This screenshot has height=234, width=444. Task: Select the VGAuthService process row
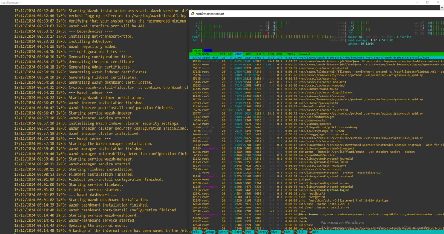click(x=317, y=155)
